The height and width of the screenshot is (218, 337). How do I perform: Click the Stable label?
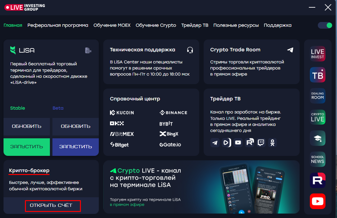18,108
